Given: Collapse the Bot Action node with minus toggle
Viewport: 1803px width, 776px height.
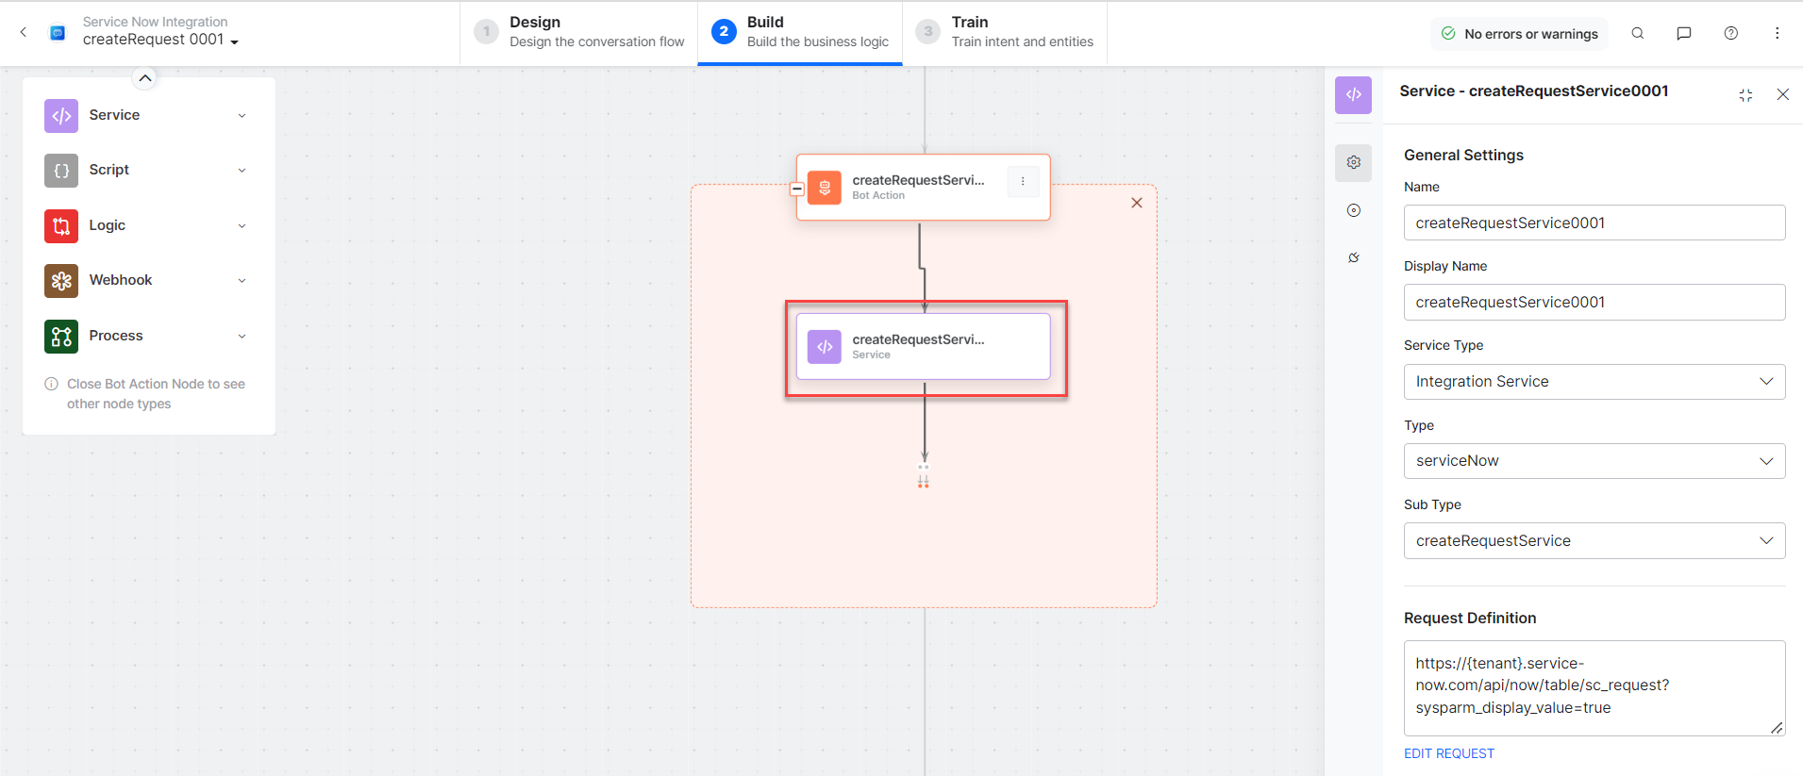Looking at the screenshot, I should click(x=797, y=189).
